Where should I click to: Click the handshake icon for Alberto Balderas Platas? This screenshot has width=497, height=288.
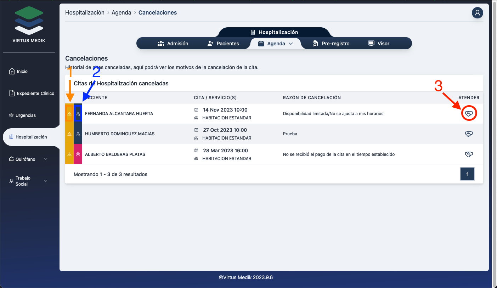[x=469, y=154]
